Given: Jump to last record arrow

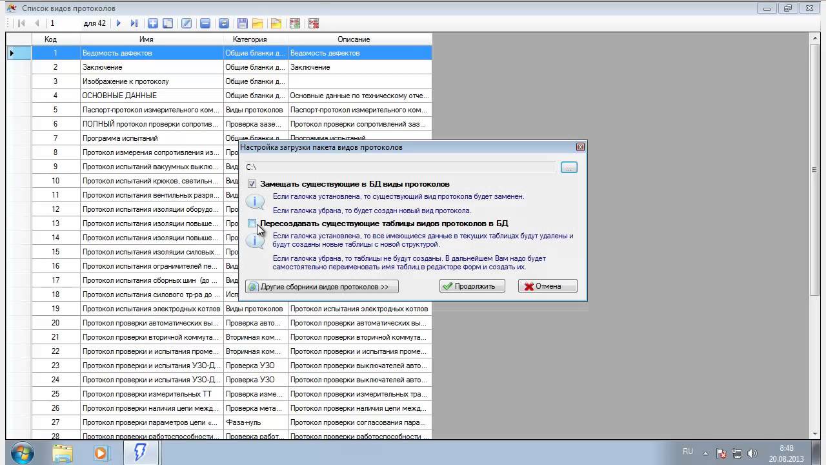Looking at the screenshot, I should click(134, 23).
